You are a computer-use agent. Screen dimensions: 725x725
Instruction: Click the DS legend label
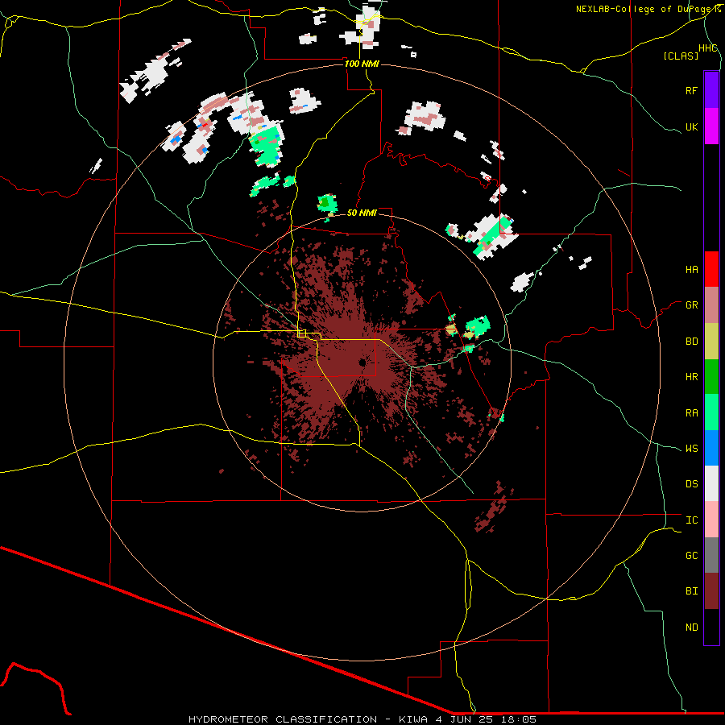tap(691, 484)
